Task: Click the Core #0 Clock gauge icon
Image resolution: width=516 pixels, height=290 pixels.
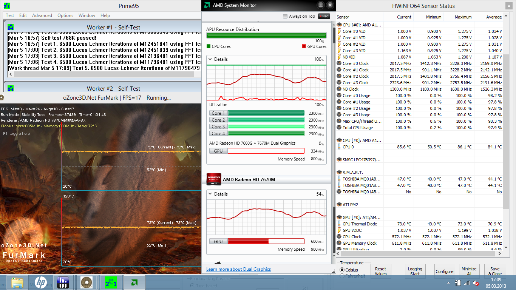Action: click(339, 63)
